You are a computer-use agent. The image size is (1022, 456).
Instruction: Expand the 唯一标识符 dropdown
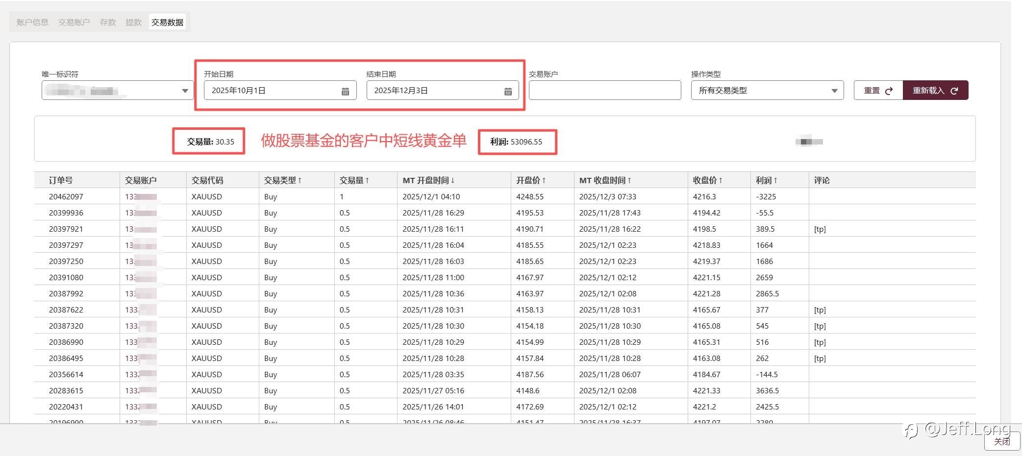pyautogui.click(x=185, y=91)
